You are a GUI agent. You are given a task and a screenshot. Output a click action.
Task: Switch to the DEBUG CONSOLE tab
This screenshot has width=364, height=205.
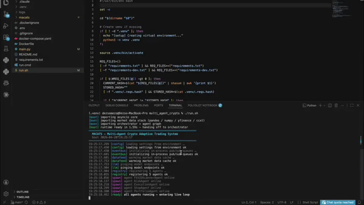click(x=117, y=106)
